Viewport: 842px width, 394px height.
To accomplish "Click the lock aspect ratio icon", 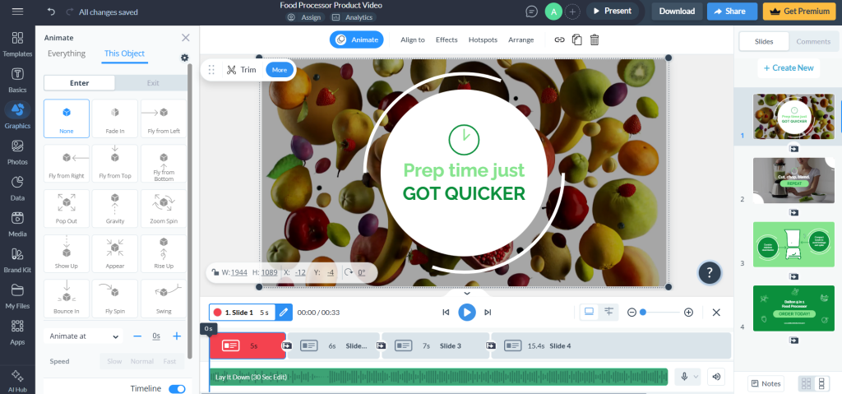I will (x=215, y=272).
